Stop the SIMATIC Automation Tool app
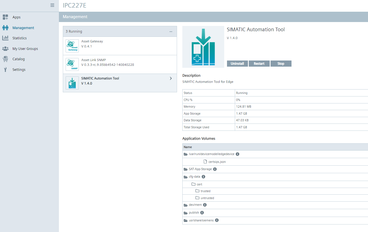Viewport: 368px width, 232px height. pos(281,64)
